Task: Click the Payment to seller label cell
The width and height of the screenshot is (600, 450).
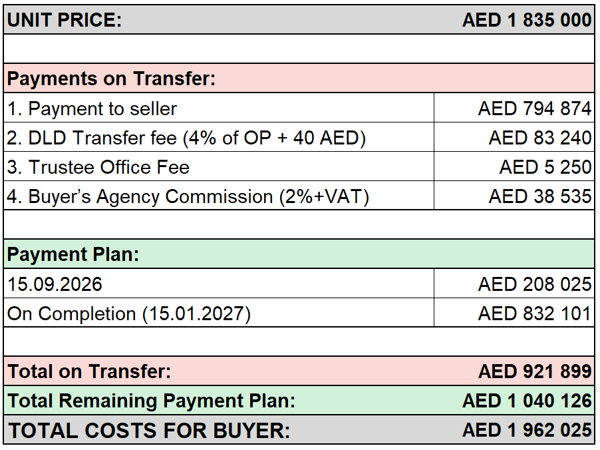Action: (x=219, y=109)
